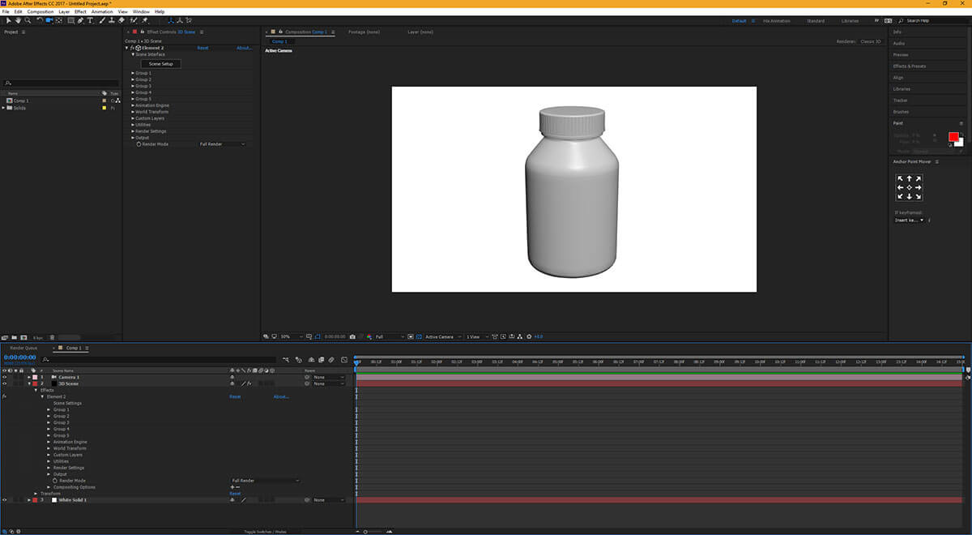Open the Full resolution dropdown
Image resolution: width=972 pixels, height=535 pixels.
(390, 336)
